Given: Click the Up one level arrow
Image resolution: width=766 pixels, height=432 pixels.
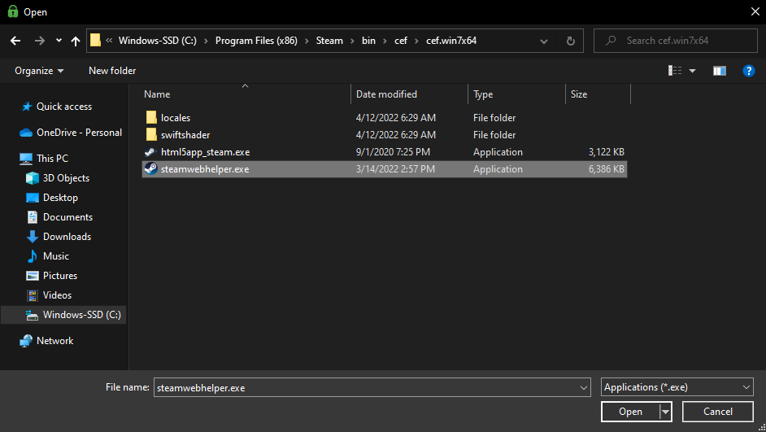Looking at the screenshot, I should pos(76,41).
